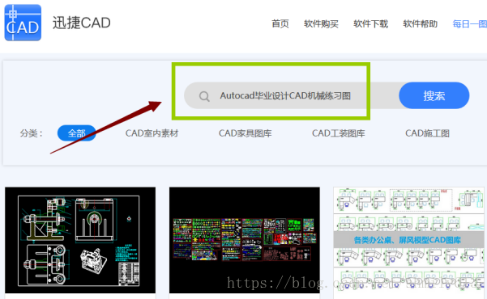Image resolution: width=487 pixels, height=299 pixels.
Task: Open the mechanical assembly drawing thumbnail
Action: coord(80,240)
